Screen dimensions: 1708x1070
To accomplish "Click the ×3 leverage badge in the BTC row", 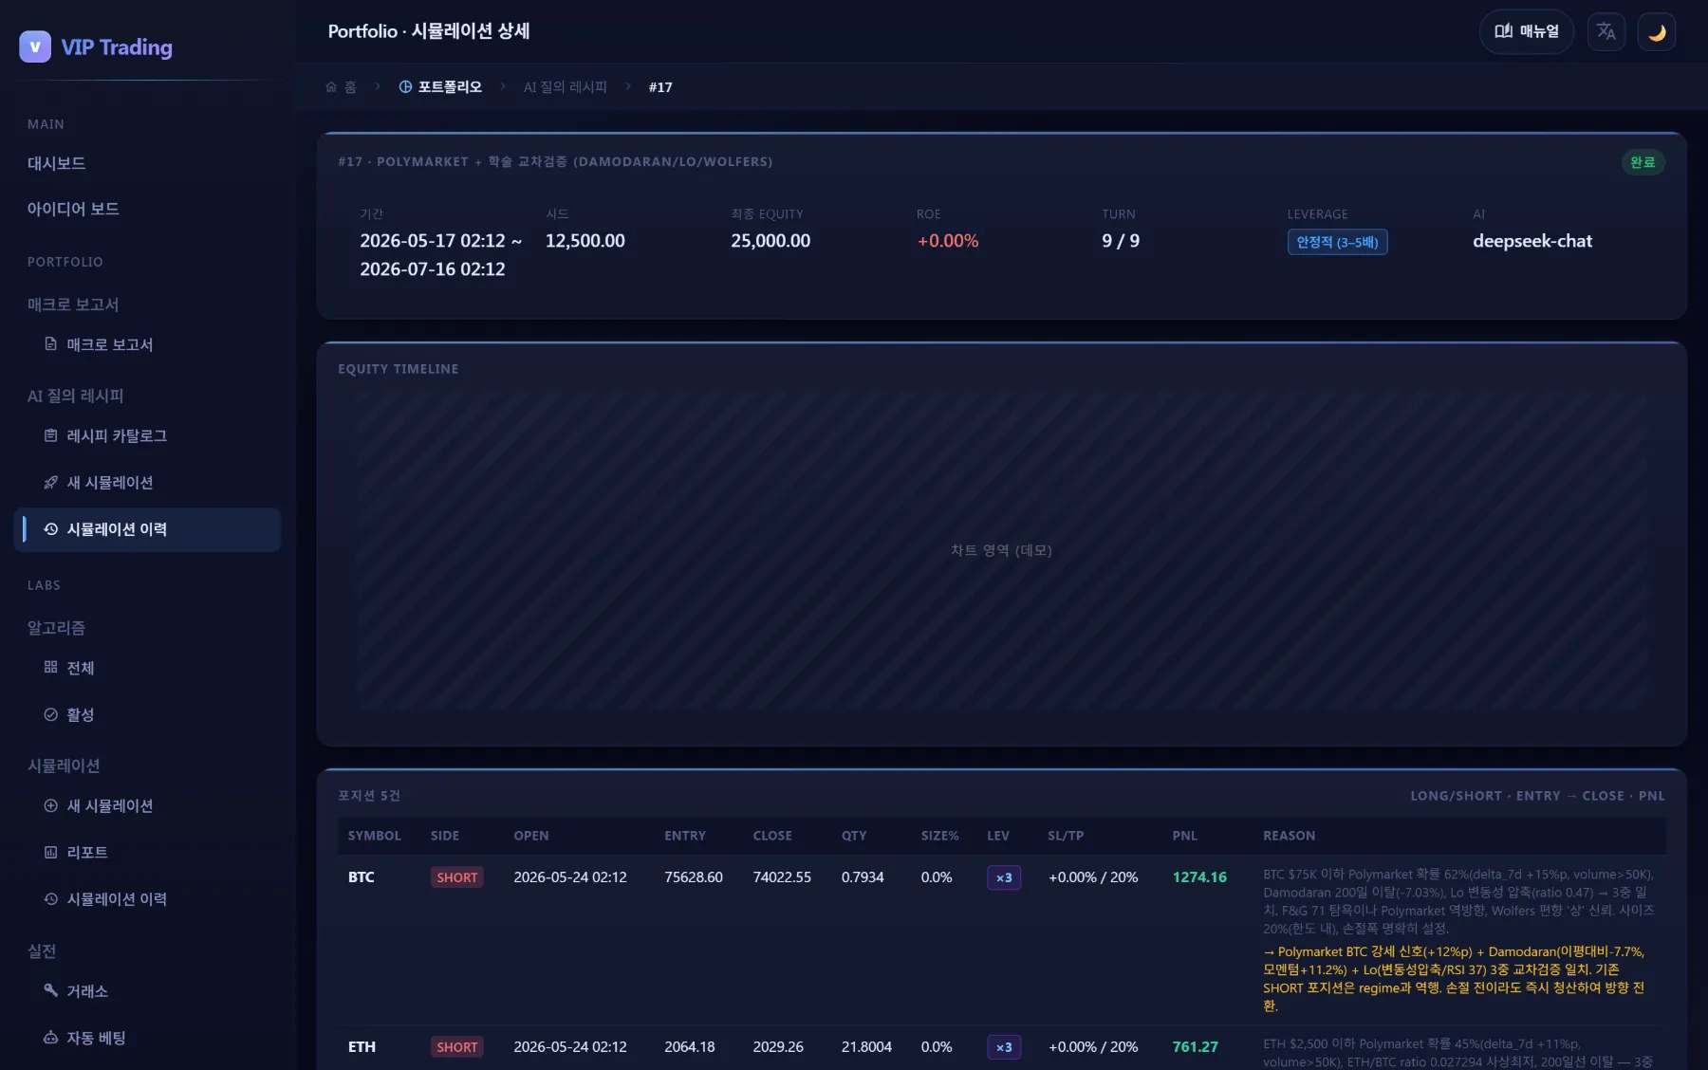I will (x=1004, y=877).
